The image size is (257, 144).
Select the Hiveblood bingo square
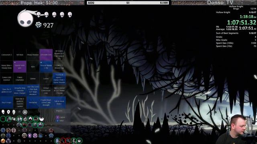point(33,102)
